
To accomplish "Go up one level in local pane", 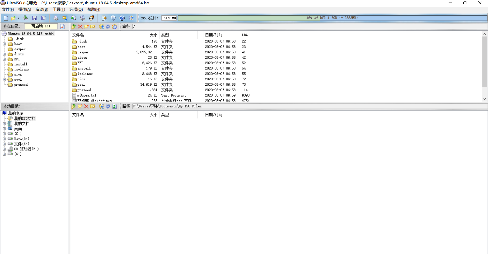I will [x=74, y=106].
